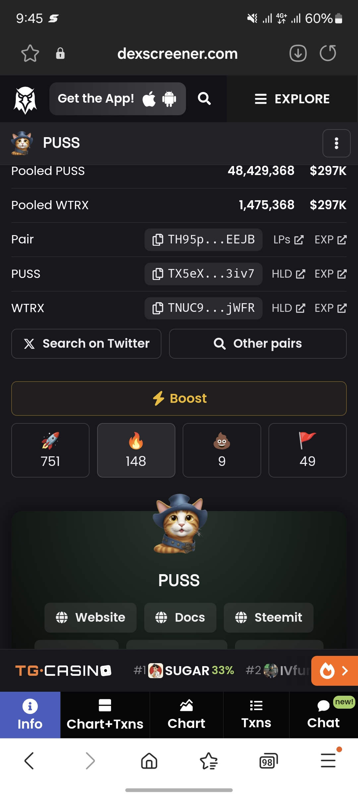Expand the trending fire arrow button
The image size is (358, 797).
tap(334, 670)
